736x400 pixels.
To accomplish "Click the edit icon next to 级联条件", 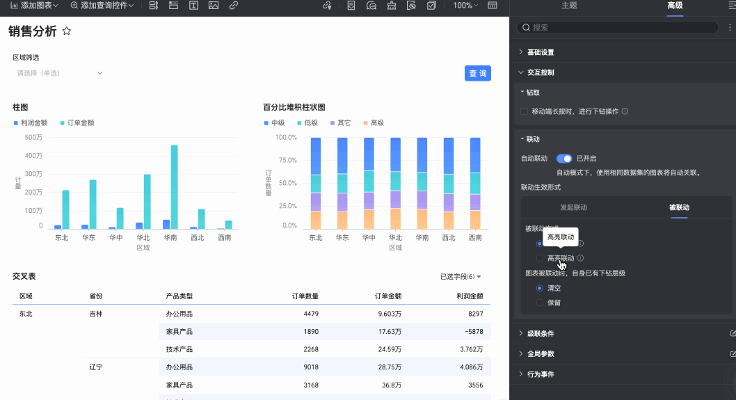I will [733, 333].
